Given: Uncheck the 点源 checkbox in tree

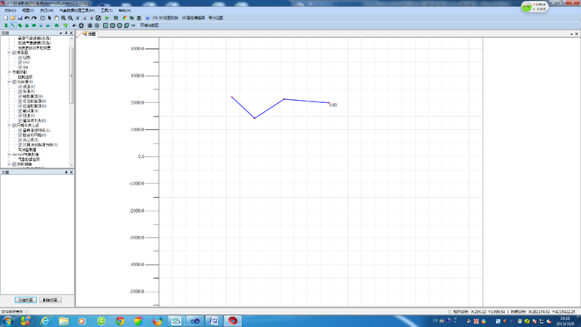Looking at the screenshot, I should [x=20, y=86].
